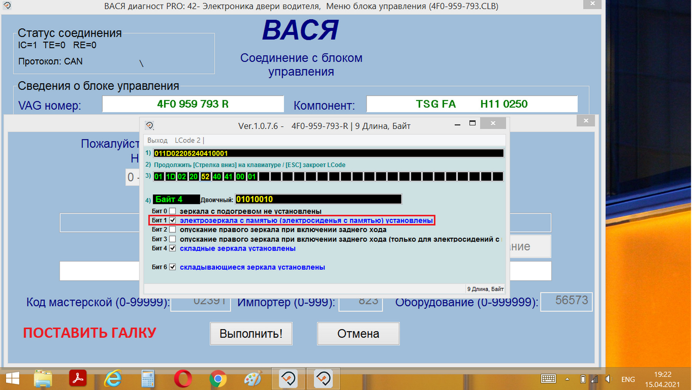Image resolution: width=694 pixels, height=390 pixels.
Task: Open the Windows Start button
Action: (12, 379)
